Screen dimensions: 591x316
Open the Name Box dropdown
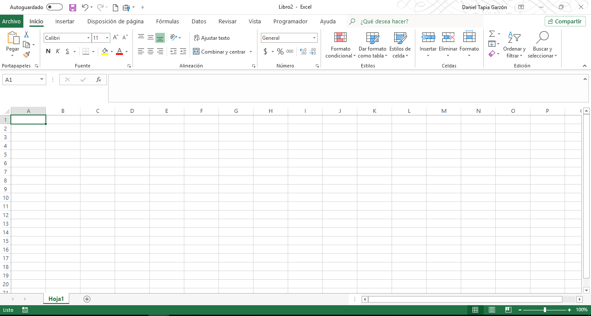click(42, 80)
